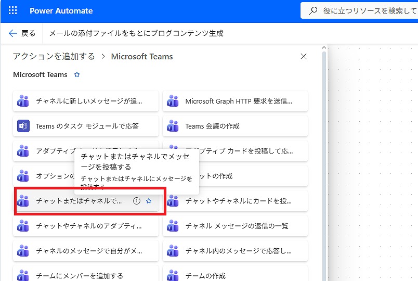Select Microsoft Graph HTTP 要求を送信 action
The width and height of the screenshot is (418, 281).
coord(238,101)
